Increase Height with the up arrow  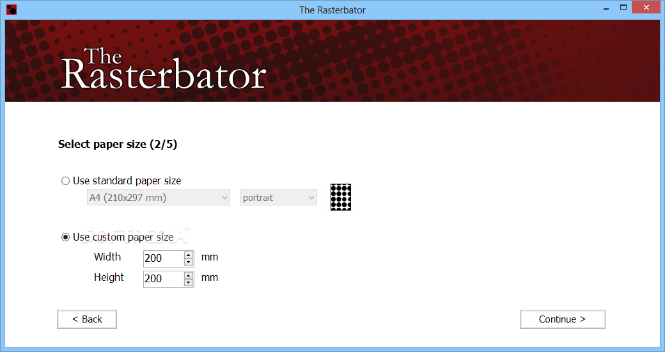[189, 275]
